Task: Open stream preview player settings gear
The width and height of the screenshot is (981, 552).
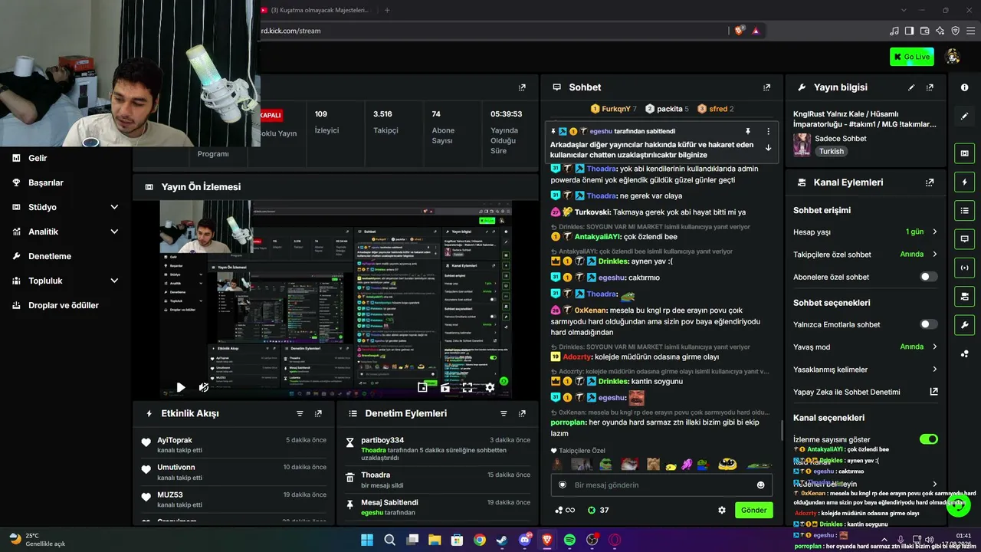Action: (490, 388)
